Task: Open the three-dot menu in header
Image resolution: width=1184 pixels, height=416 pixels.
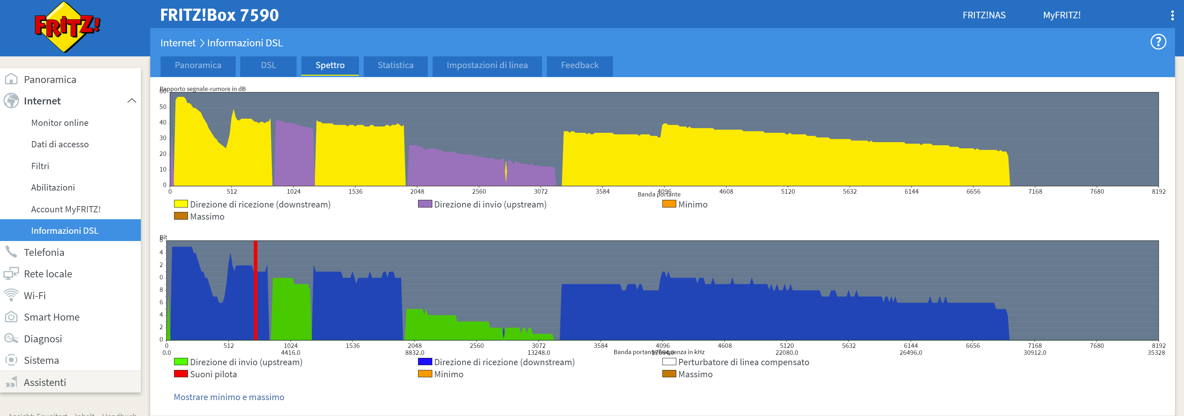Action: pyautogui.click(x=1172, y=15)
